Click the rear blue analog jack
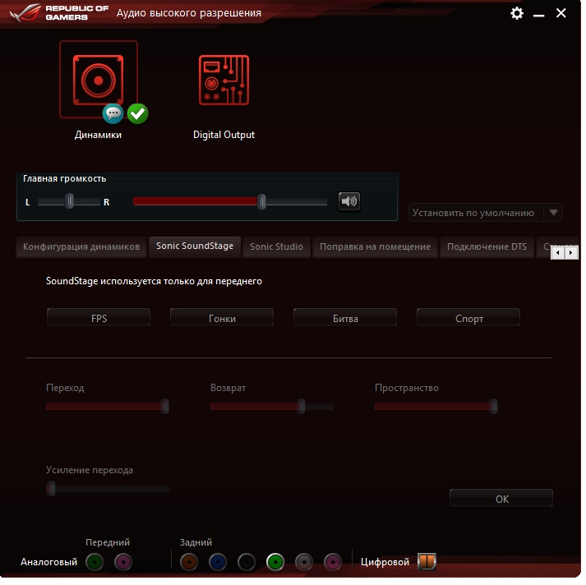Screen dimensions: 586x585 tap(218, 562)
